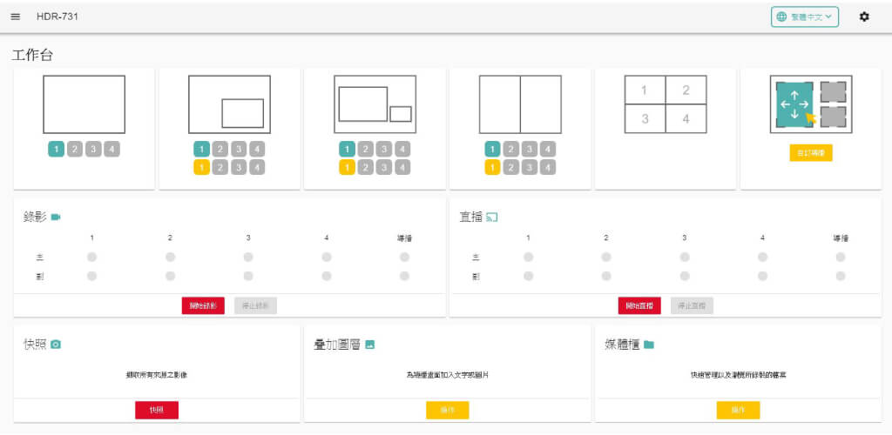892x435 pixels.
Task: Pick yellow-row source 4 under side-by-side layout
Action: tap(548, 168)
